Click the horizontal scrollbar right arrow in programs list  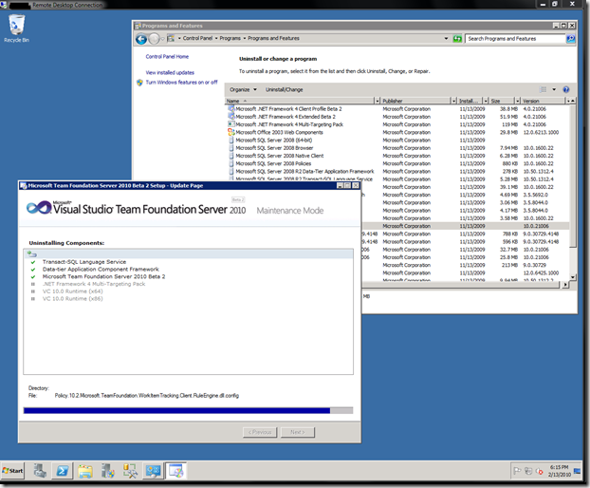(565, 285)
